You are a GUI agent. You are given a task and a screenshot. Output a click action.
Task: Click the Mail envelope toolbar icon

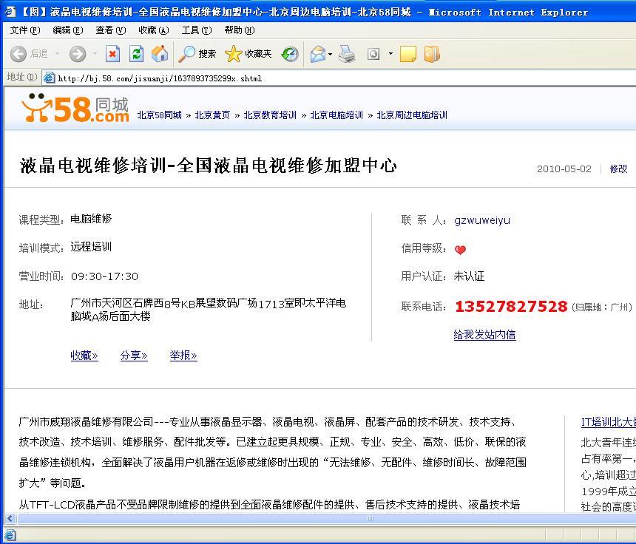pyautogui.click(x=317, y=54)
